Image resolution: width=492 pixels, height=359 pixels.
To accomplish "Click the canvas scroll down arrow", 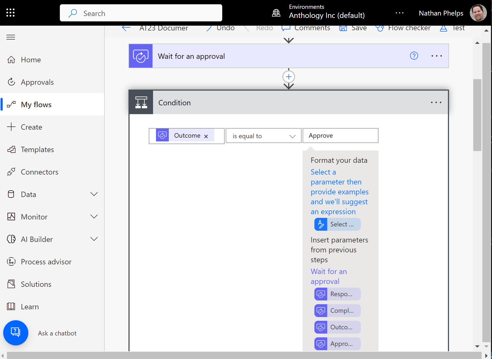I will coord(477,346).
